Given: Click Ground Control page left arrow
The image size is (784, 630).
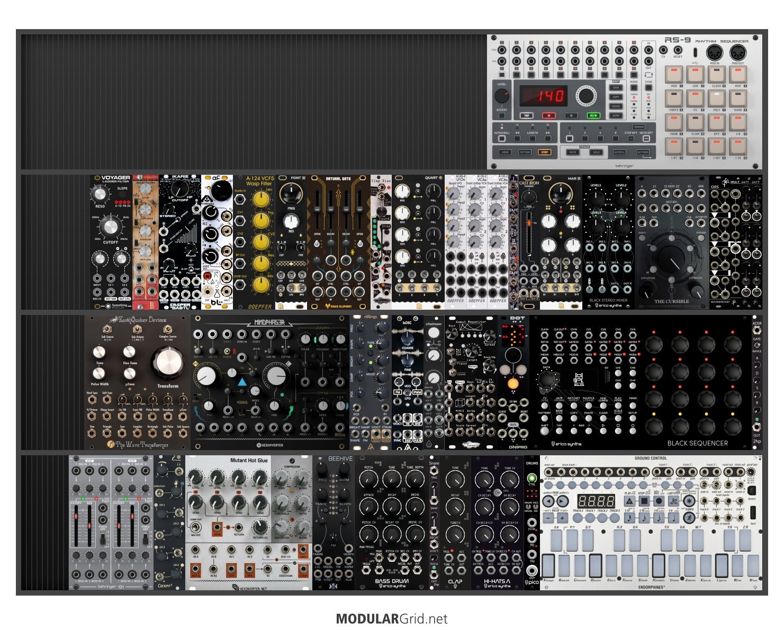Looking at the screenshot, I should (x=548, y=501).
